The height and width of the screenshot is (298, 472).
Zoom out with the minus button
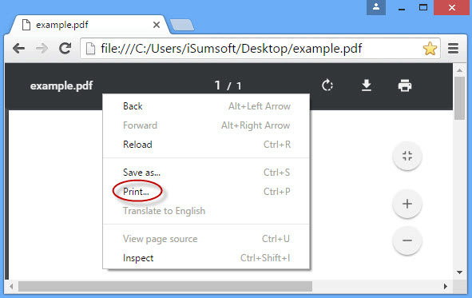(x=407, y=240)
